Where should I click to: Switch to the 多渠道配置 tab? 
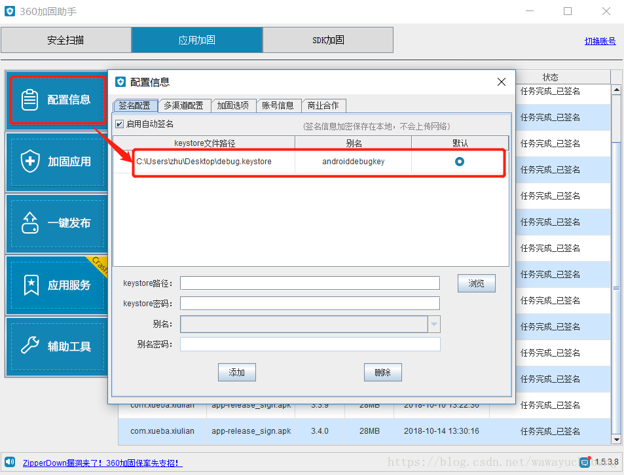(x=184, y=105)
